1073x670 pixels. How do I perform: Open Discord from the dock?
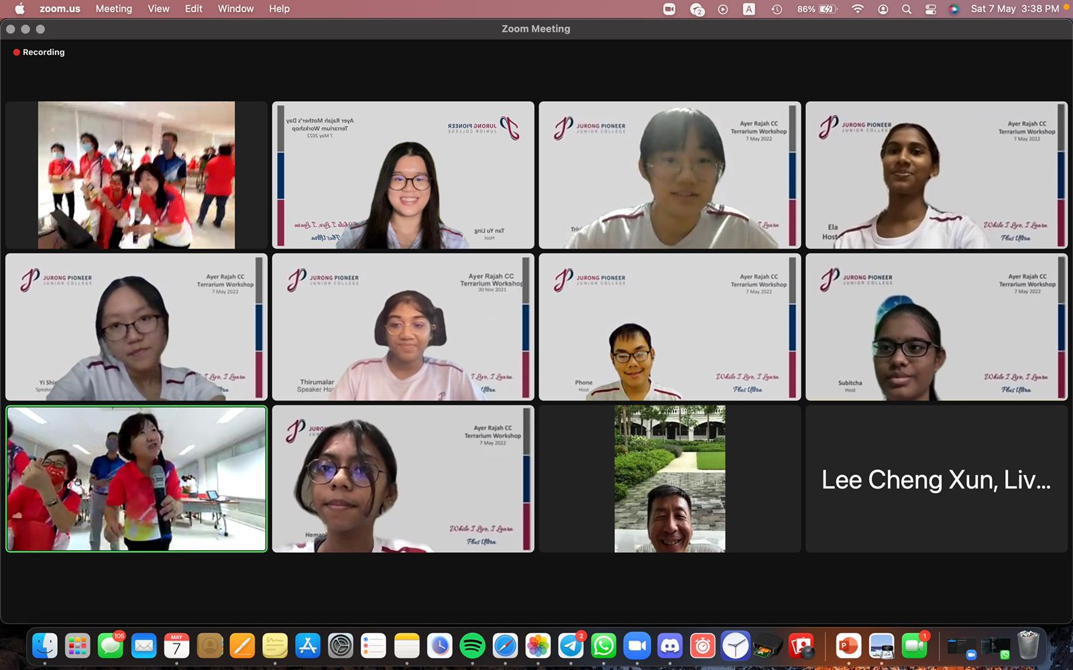[x=669, y=646]
